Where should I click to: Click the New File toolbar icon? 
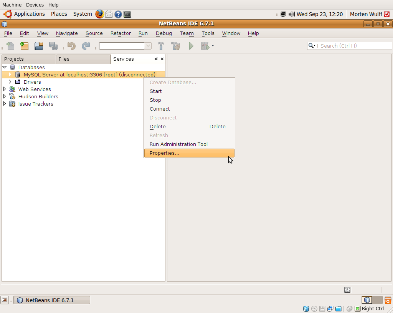[x=10, y=46]
